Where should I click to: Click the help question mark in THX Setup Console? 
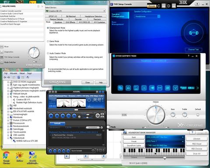[x=197, y=4]
